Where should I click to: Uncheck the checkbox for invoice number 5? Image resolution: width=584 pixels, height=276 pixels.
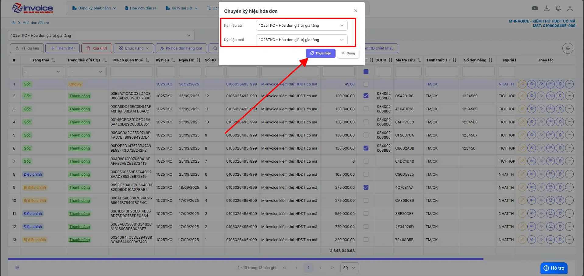click(x=366, y=188)
